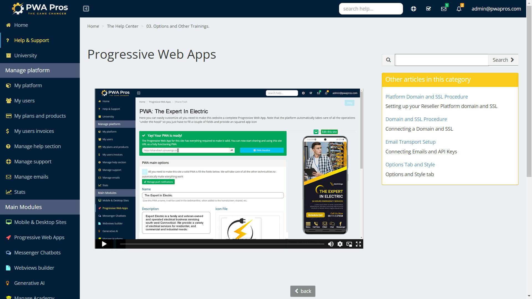Image resolution: width=532 pixels, height=299 pixels.
Task: Click The Help Center breadcrumb
Action: [122, 26]
